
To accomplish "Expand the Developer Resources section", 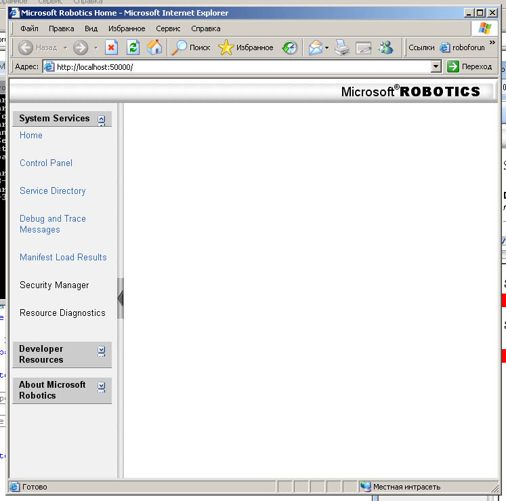I will point(102,350).
